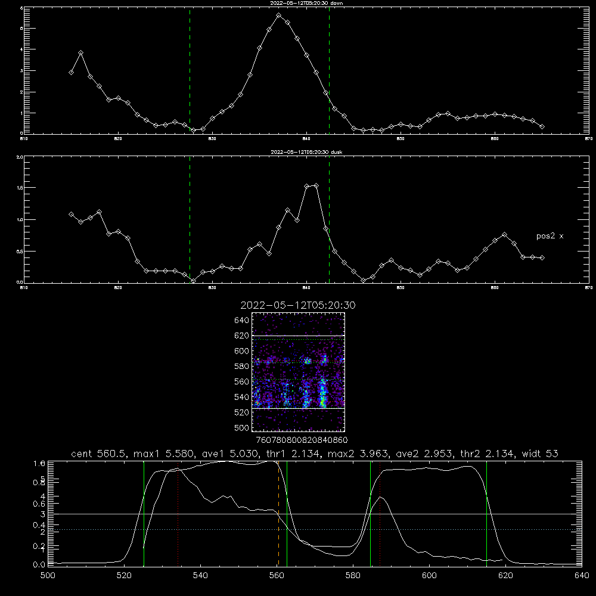Click the left green dashed line in dawn plot
This screenshot has width=596, height=596.
point(190,70)
